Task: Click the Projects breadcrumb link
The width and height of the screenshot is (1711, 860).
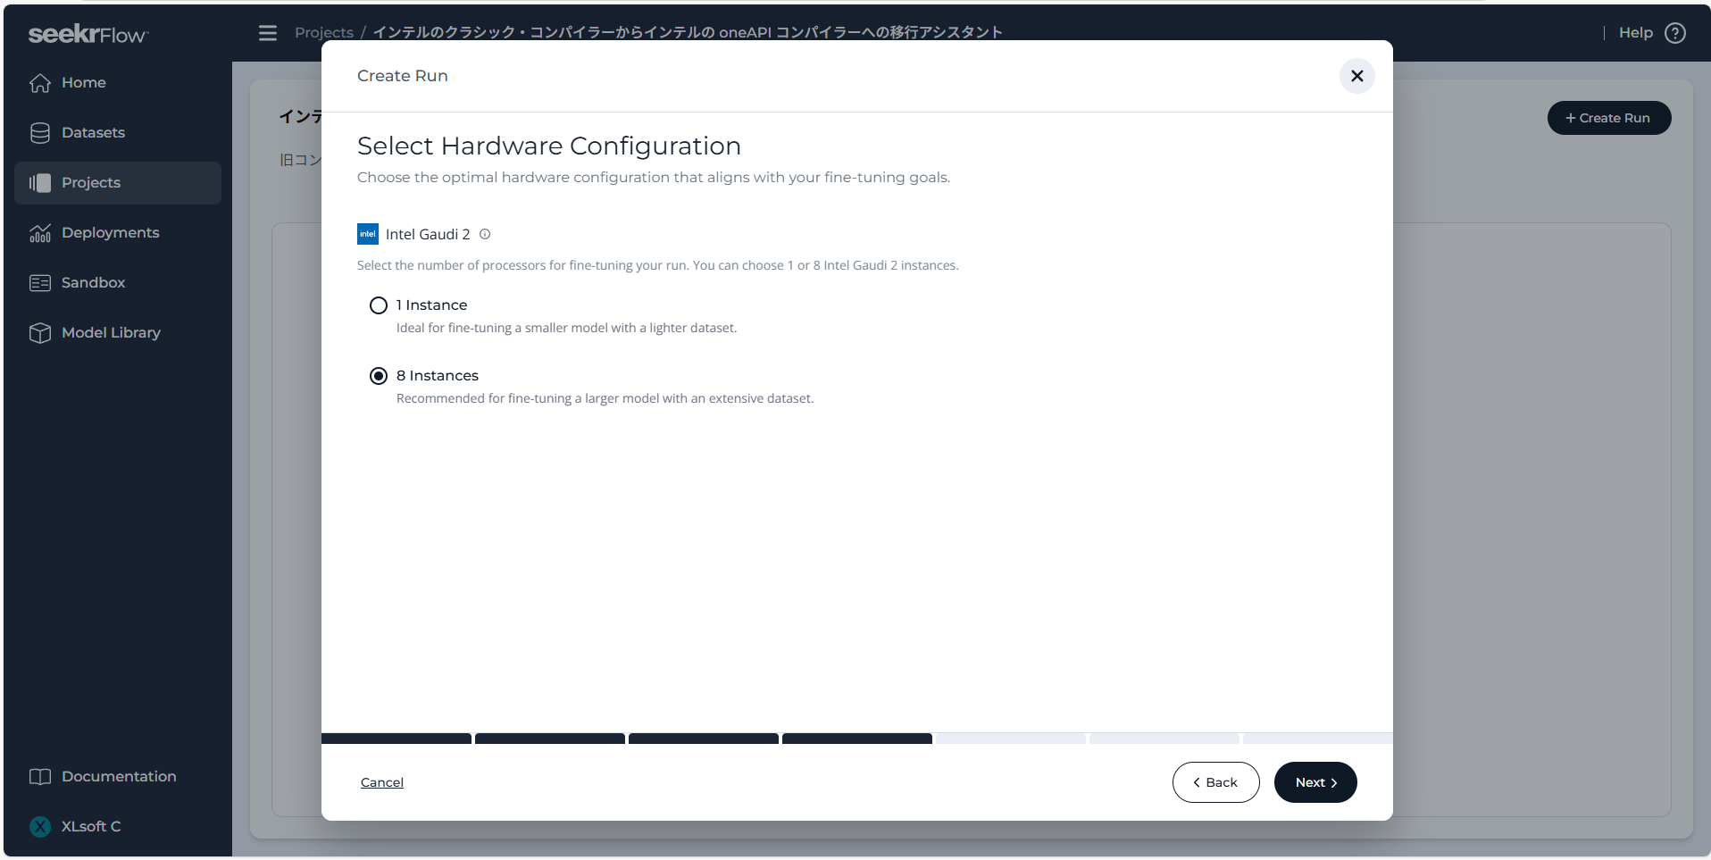Action: tap(324, 33)
